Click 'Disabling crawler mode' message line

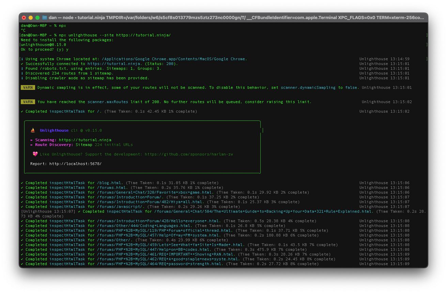85,78
